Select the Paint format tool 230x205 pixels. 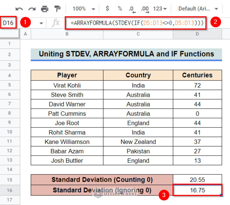57,9
